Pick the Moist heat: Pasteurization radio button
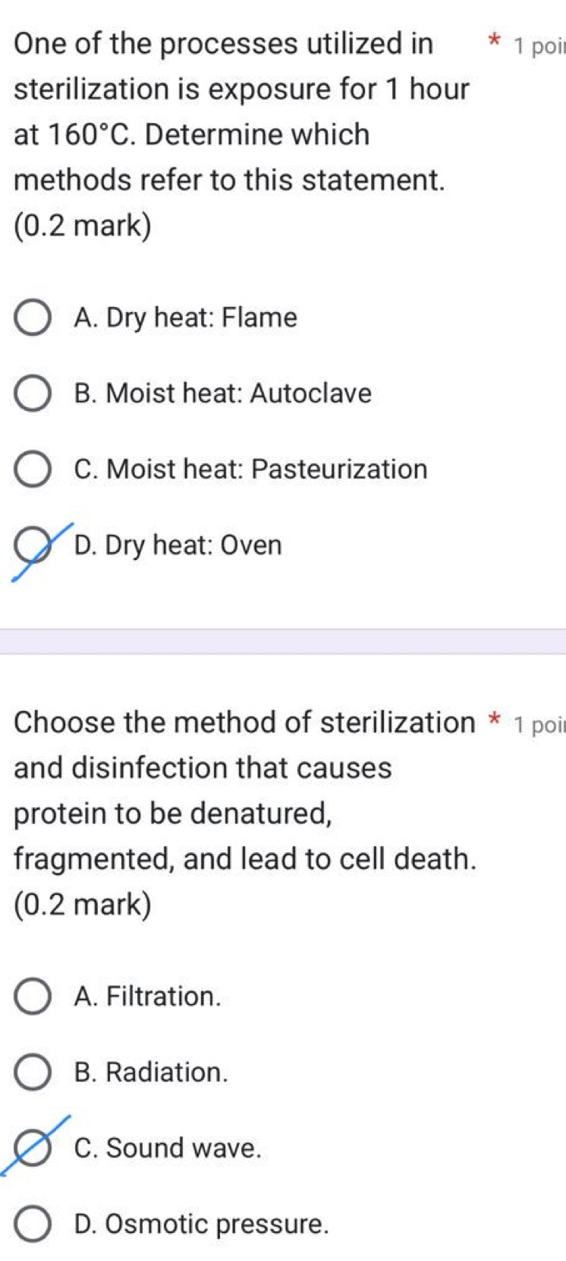 coord(33,470)
